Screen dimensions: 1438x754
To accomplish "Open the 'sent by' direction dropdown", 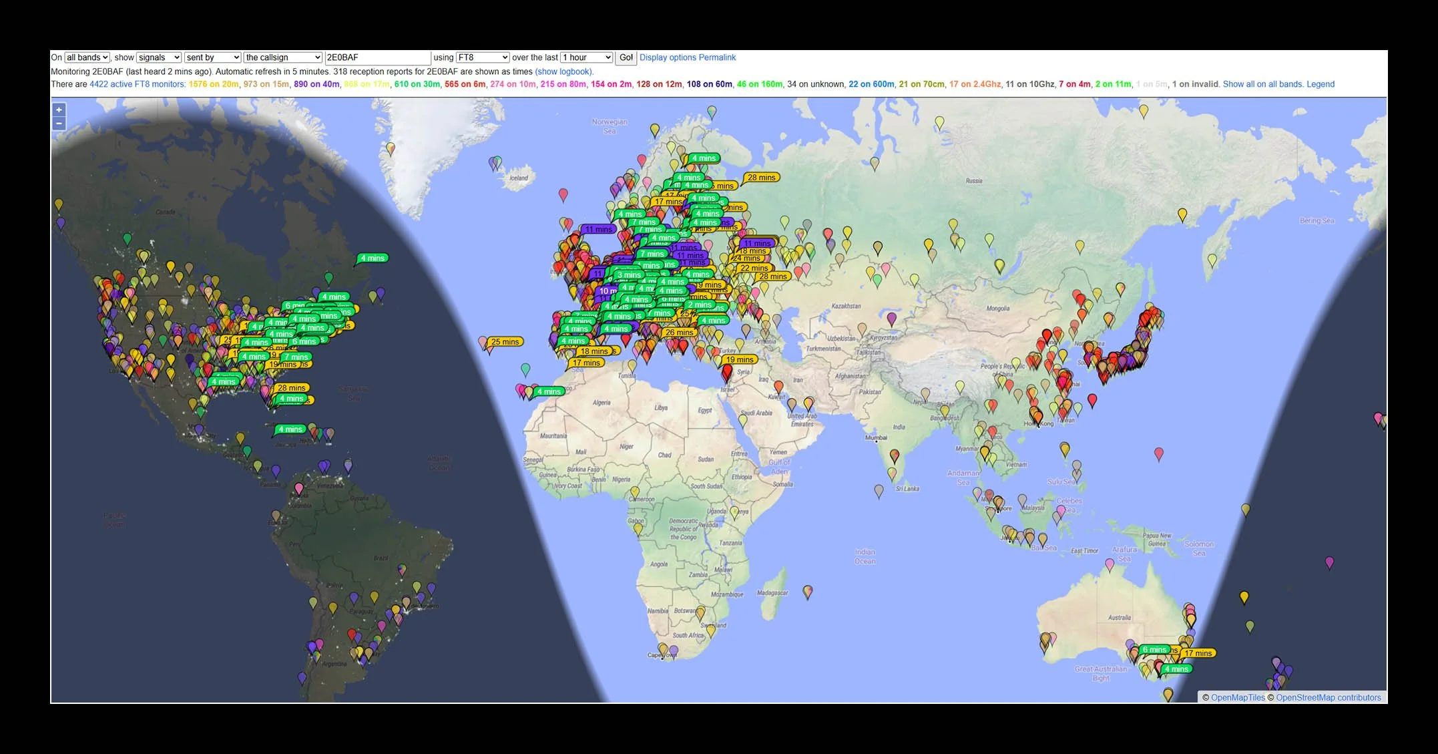I will (x=212, y=57).
